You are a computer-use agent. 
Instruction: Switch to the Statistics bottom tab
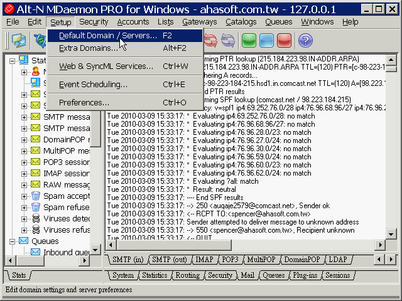tap(155, 275)
